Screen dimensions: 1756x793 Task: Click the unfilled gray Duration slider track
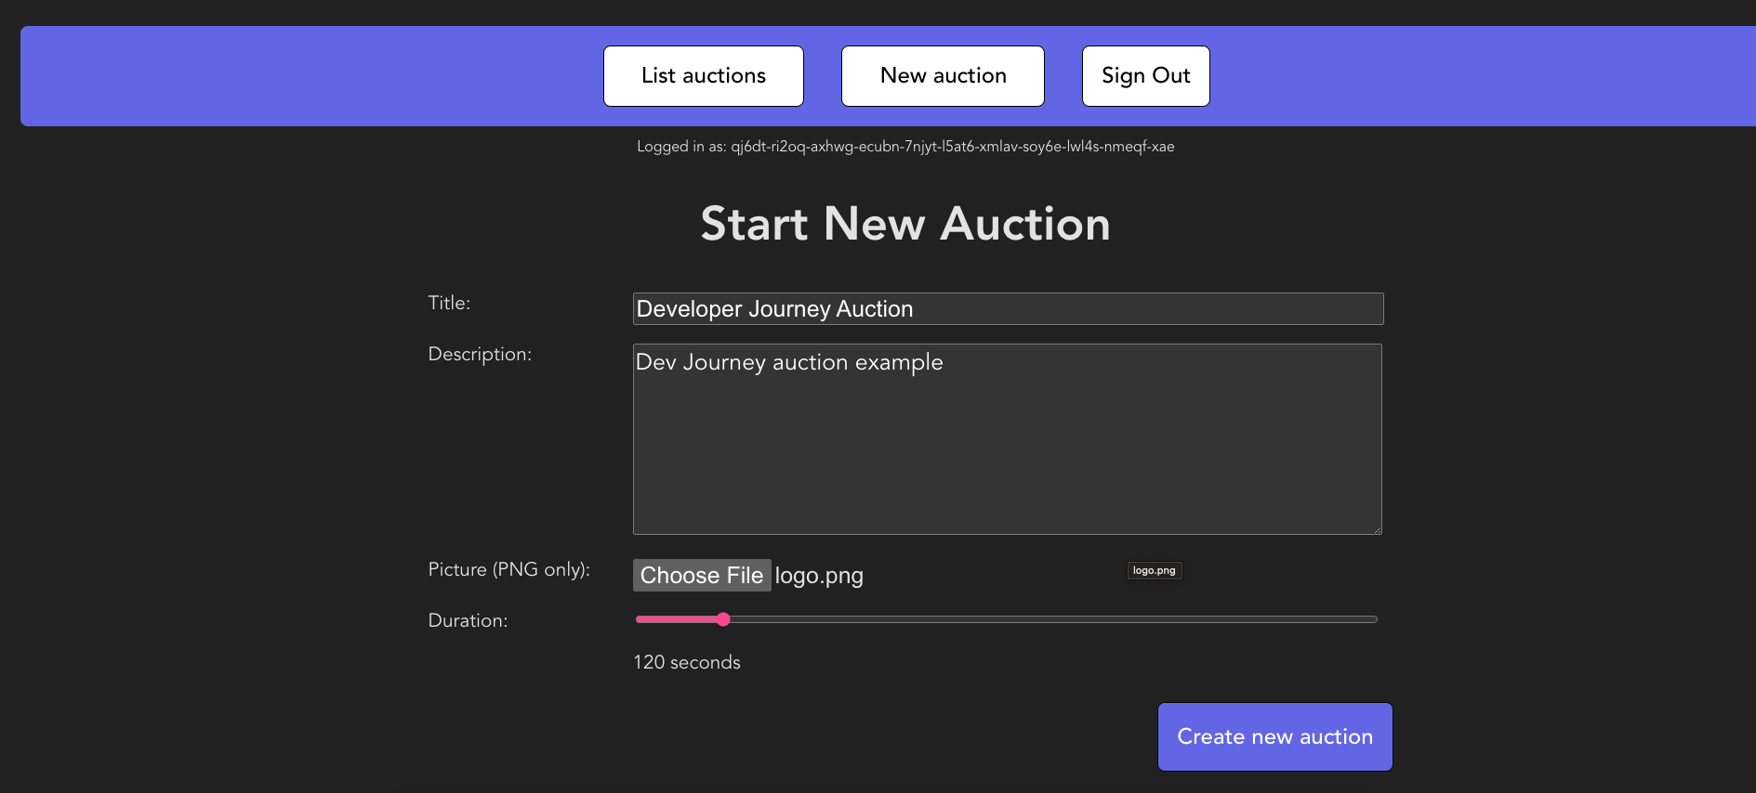click(1050, 619)
